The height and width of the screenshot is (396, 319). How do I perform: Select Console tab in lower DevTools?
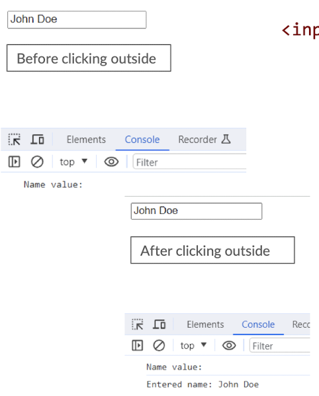coord(258,324)
